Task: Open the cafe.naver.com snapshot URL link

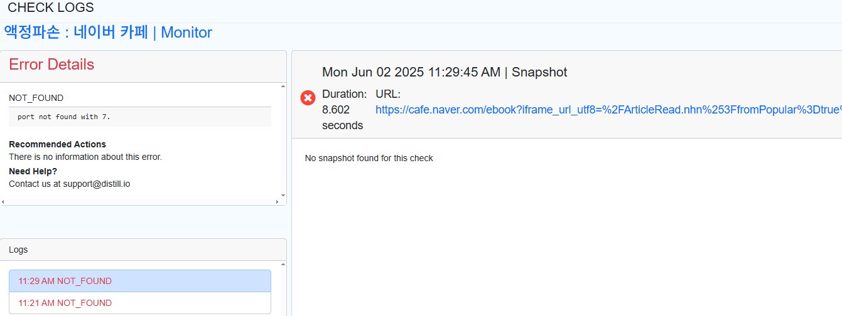Action: pyautogui.click(x=608, y=110)
